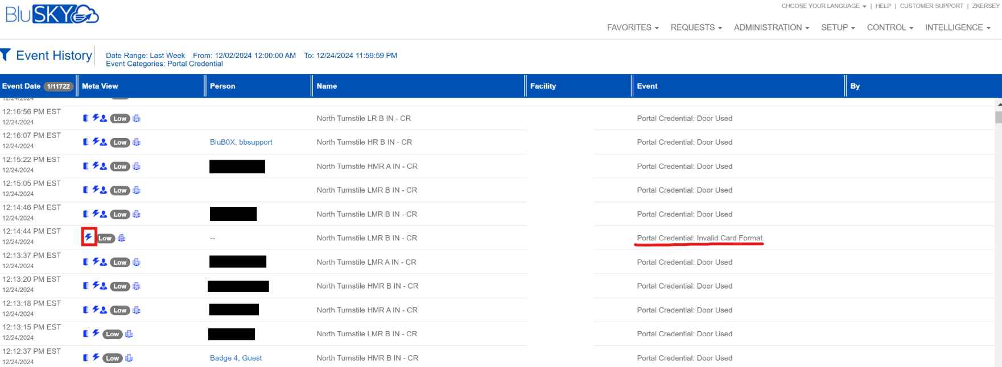1002x367 pixels.
Task: Open the Choose Your Language dropdown
Action: click(823, 6)
